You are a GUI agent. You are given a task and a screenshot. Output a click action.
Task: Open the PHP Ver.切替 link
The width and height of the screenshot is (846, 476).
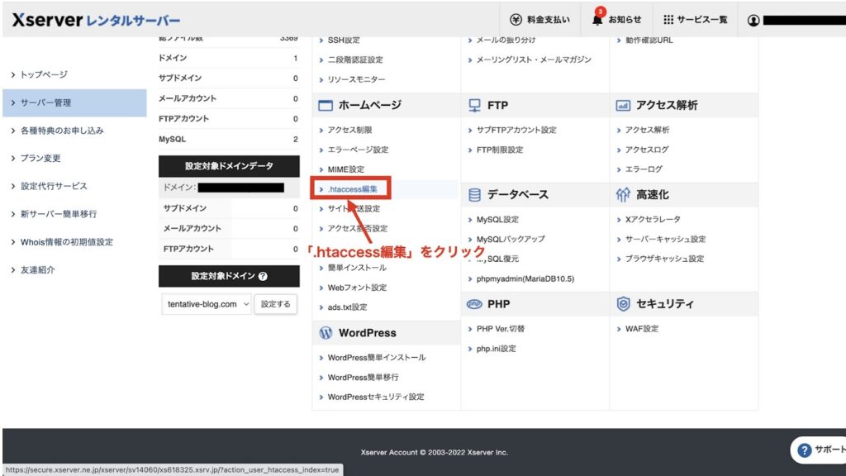pyautogui.click(x=500, y=329)
